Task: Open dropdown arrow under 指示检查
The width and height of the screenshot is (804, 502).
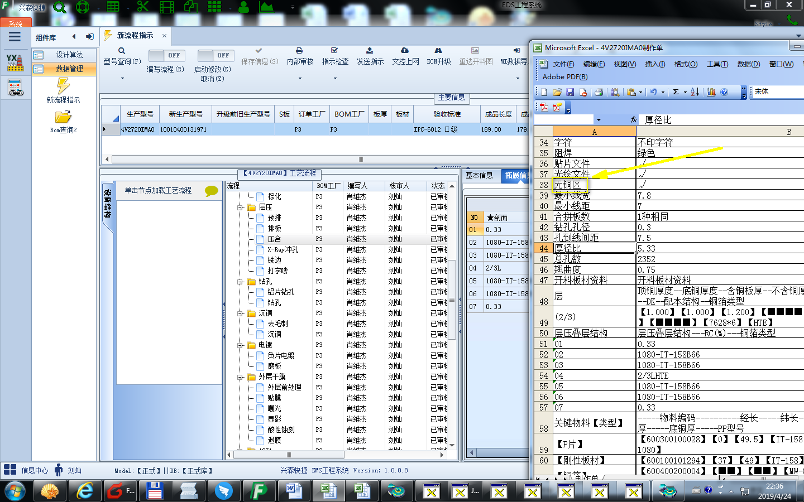Action: [335, 79]
